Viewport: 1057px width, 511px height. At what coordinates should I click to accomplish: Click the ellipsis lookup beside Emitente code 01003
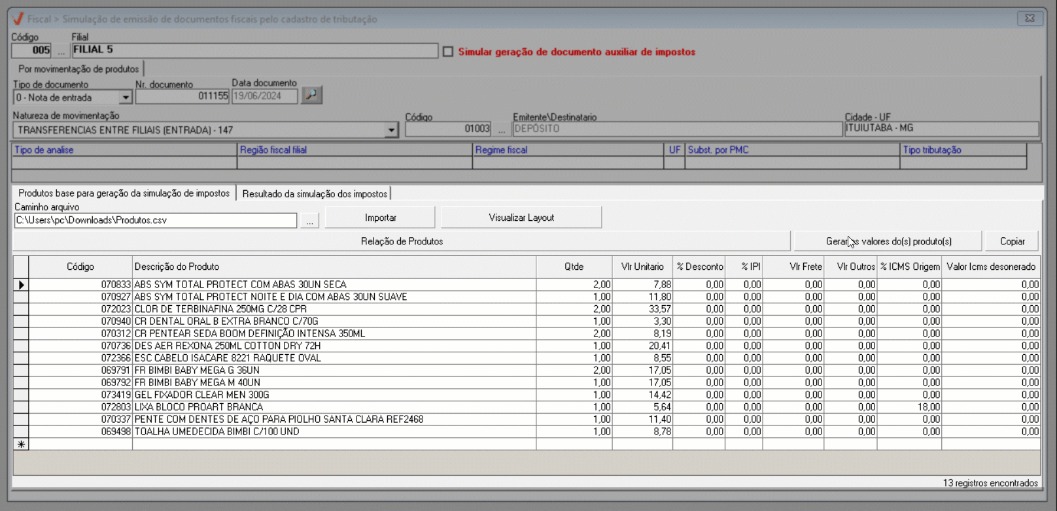click(502, 129)
